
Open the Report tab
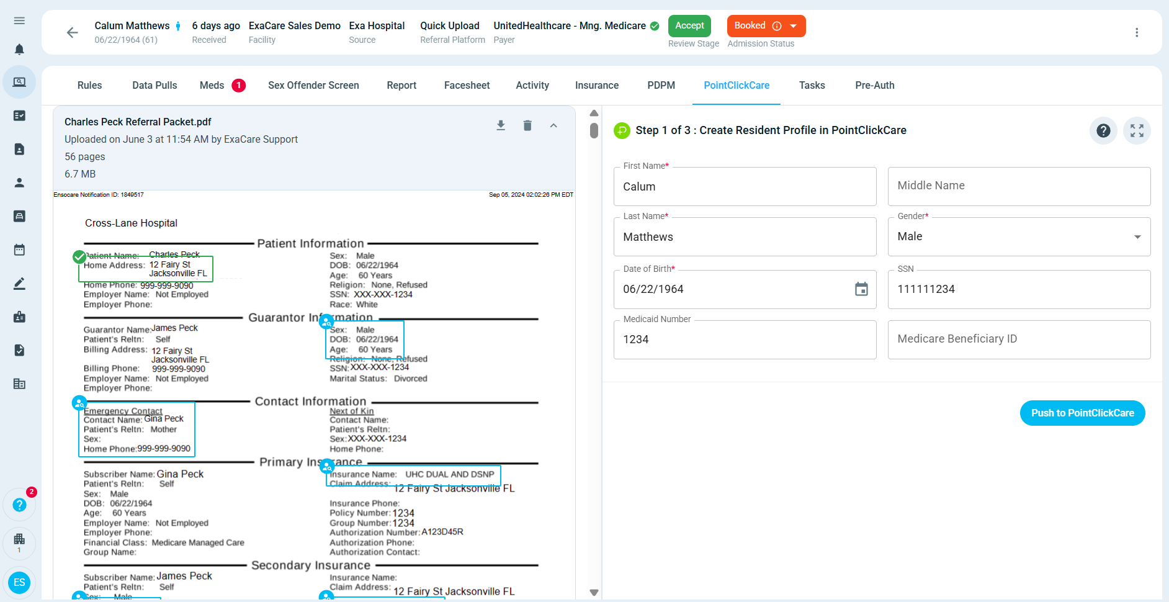401,86
